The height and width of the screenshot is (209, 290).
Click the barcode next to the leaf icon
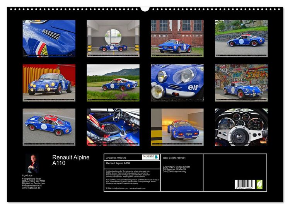245,184
